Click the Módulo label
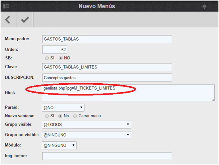The image size is (219, 165). click(x=13, y=145)
